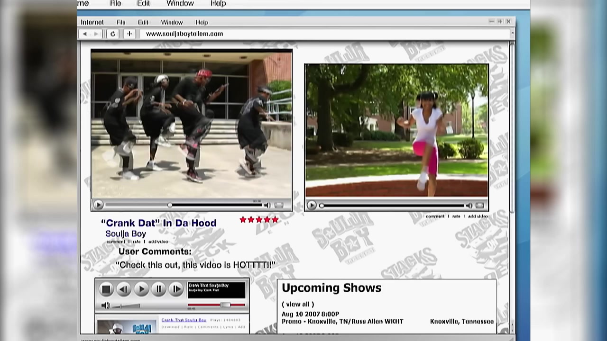607x341 pixels.
Task: Toggle fullscreen on the left video
Action: [x=279, y=205]
